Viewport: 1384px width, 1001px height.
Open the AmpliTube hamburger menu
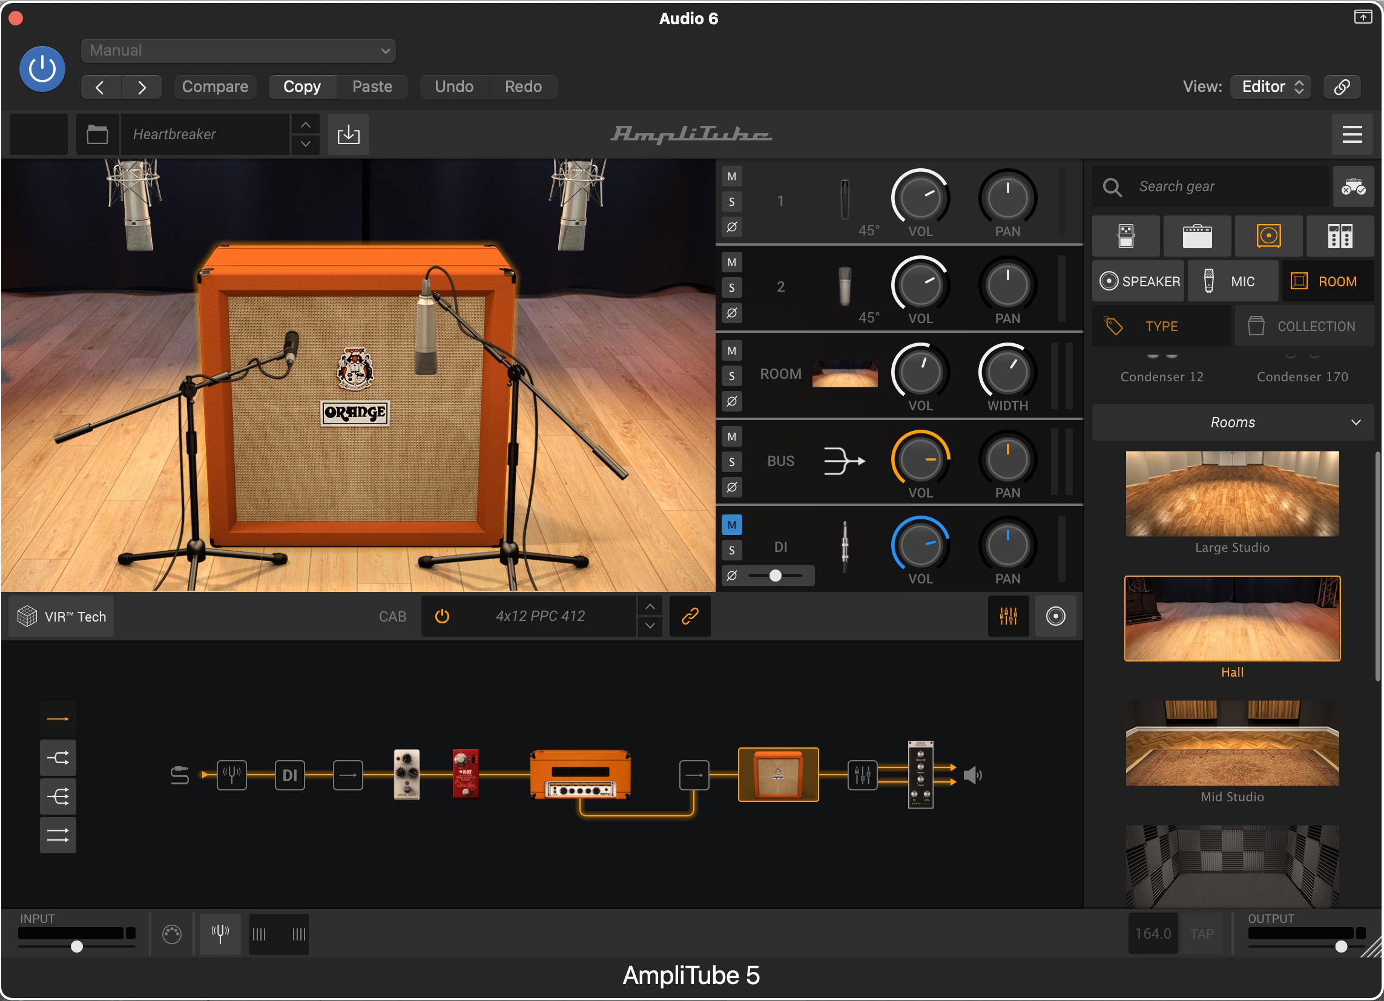(x=1353, y=134)
